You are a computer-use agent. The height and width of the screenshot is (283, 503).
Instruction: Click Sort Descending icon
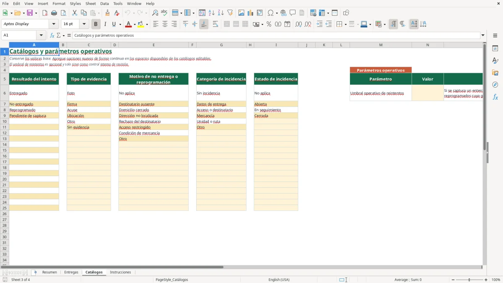(221, 13)
